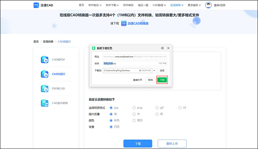Set image quality to 高

tap(111, 114)
